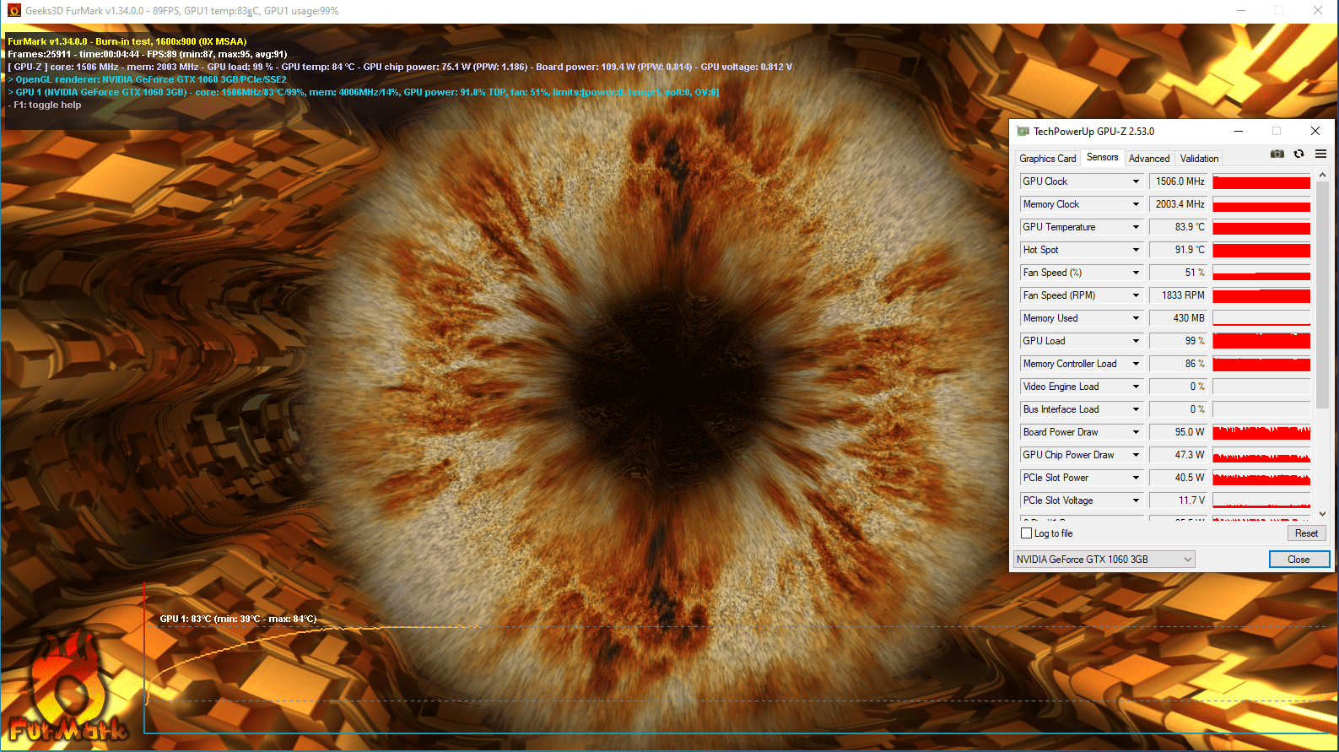Screen dimensions: 1339x752
Task: Expand the GPU Clock sensor dropdown
Action: (1136, 181)
